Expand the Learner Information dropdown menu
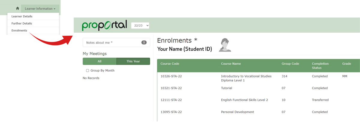Screen dimensions: 360x123 point(40,9)
